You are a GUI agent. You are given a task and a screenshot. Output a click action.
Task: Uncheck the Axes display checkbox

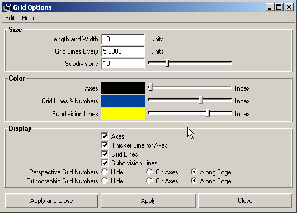click(105, 136)
